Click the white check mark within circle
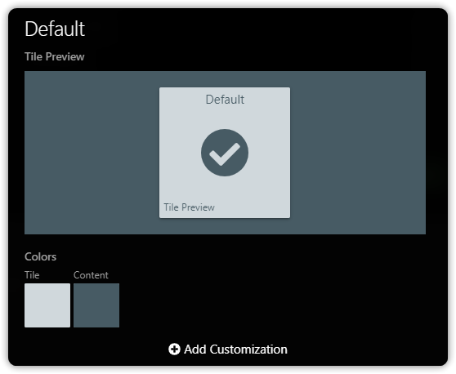This screenshot has height=374, width=456. (225, 154)
